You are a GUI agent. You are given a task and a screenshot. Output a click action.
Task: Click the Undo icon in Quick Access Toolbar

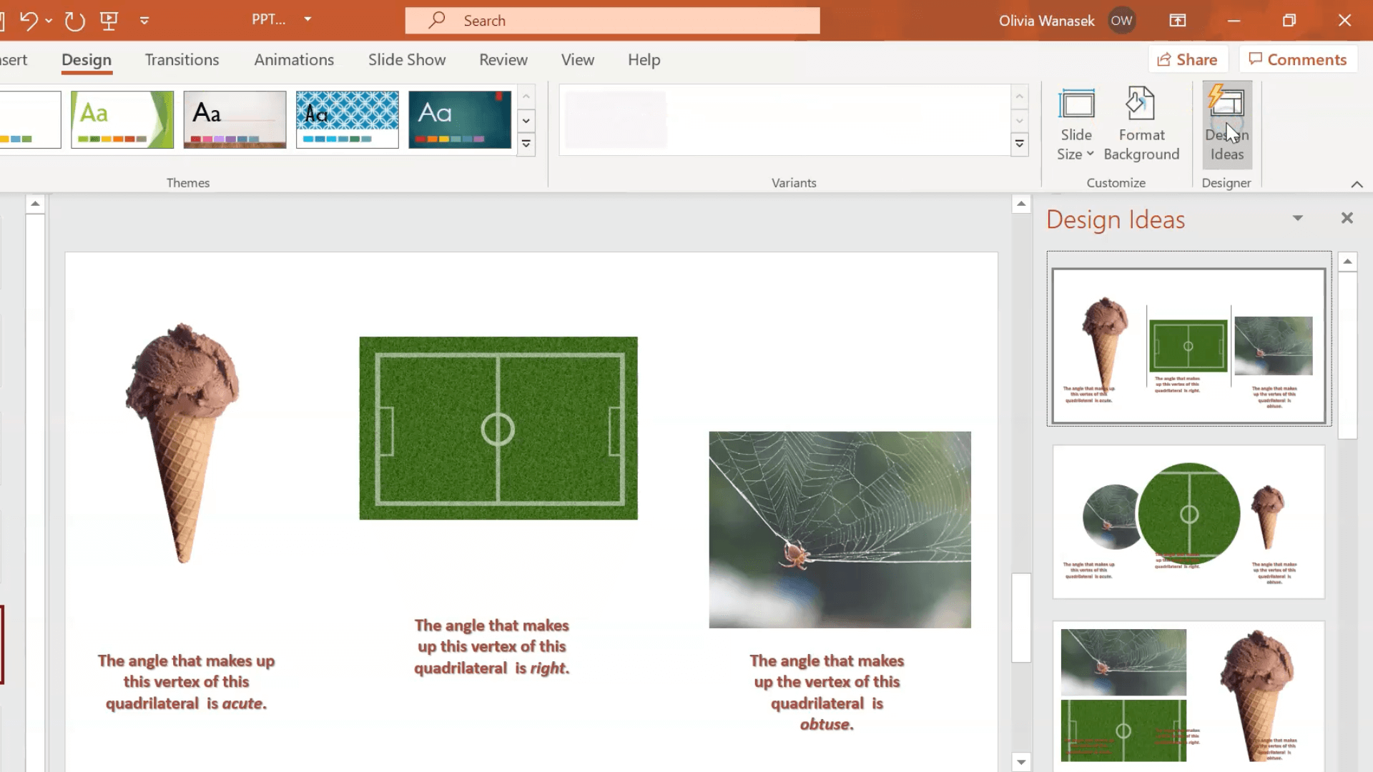pos(27,21)
